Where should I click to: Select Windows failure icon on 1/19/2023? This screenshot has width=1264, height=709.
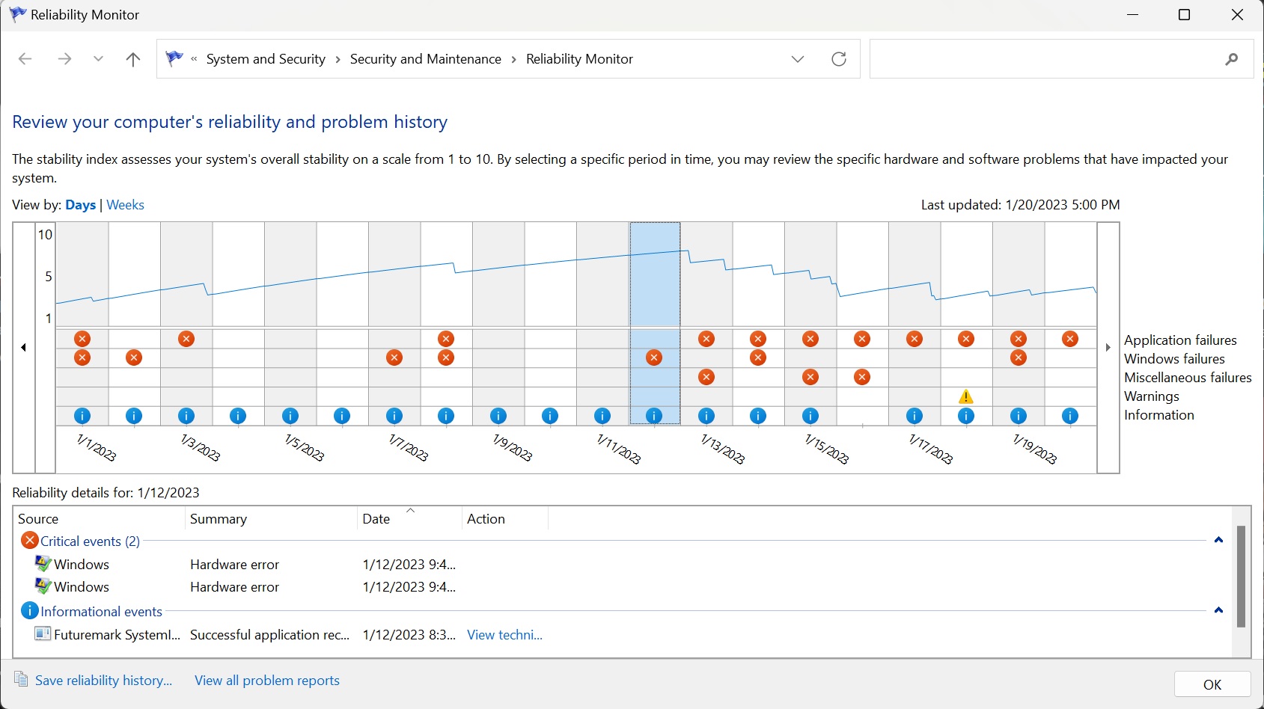(1019, 357)
